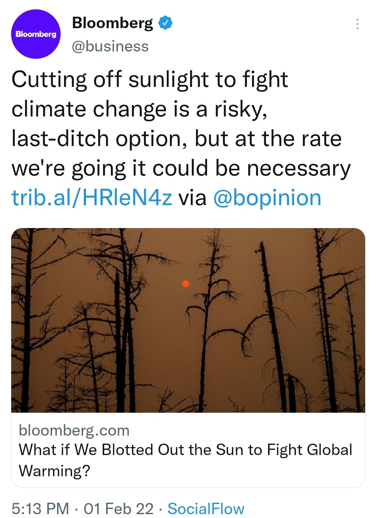Click the bold Bloomberg display name

[x=112, y=23]
